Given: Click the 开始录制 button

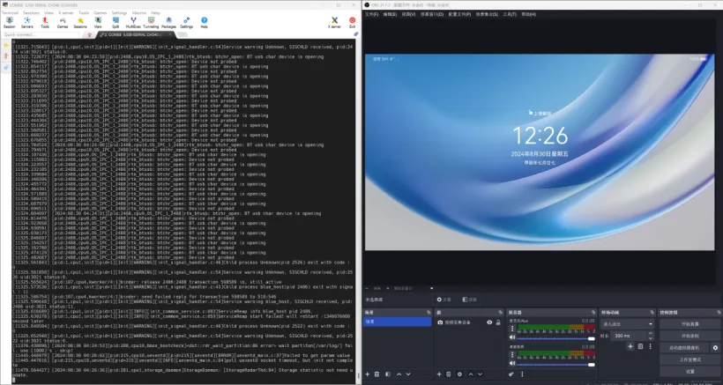Looking at the screenshot, I should (x=690, y=336).
